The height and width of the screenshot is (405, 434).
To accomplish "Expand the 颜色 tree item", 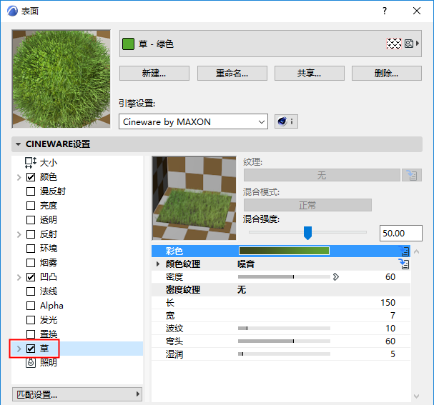I will 19,177.
